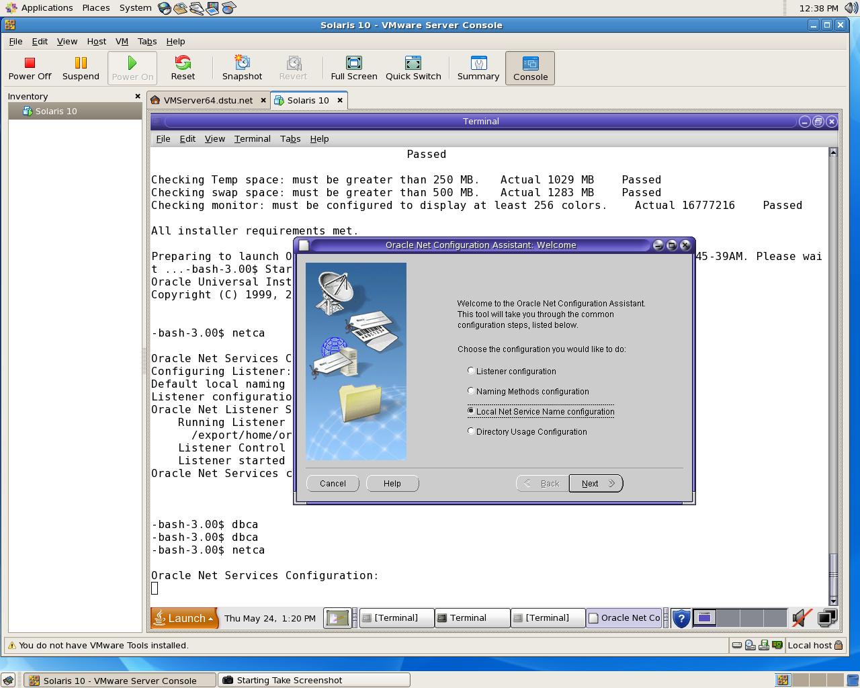860x688 pixels.
Task: Take a Snapshot of the VM
Action: (x=242, y=68)
